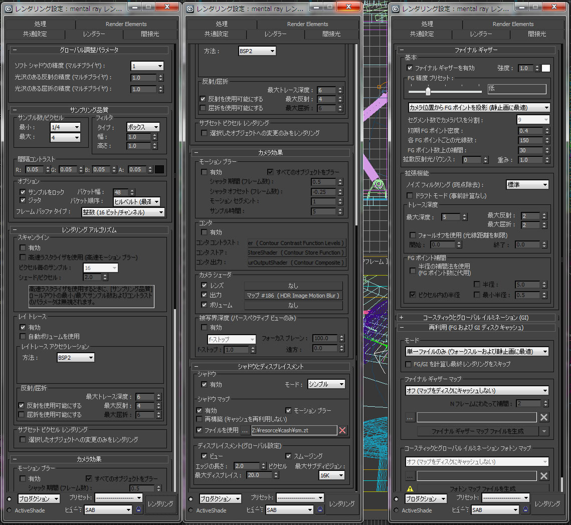Disable the ファイナル ギャザーを有効 checkbox
571x525 pixels.
click(x=410, y=68)
